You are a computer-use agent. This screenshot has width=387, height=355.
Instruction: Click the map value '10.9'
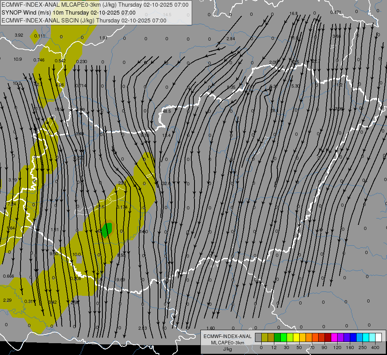point(18,60)
